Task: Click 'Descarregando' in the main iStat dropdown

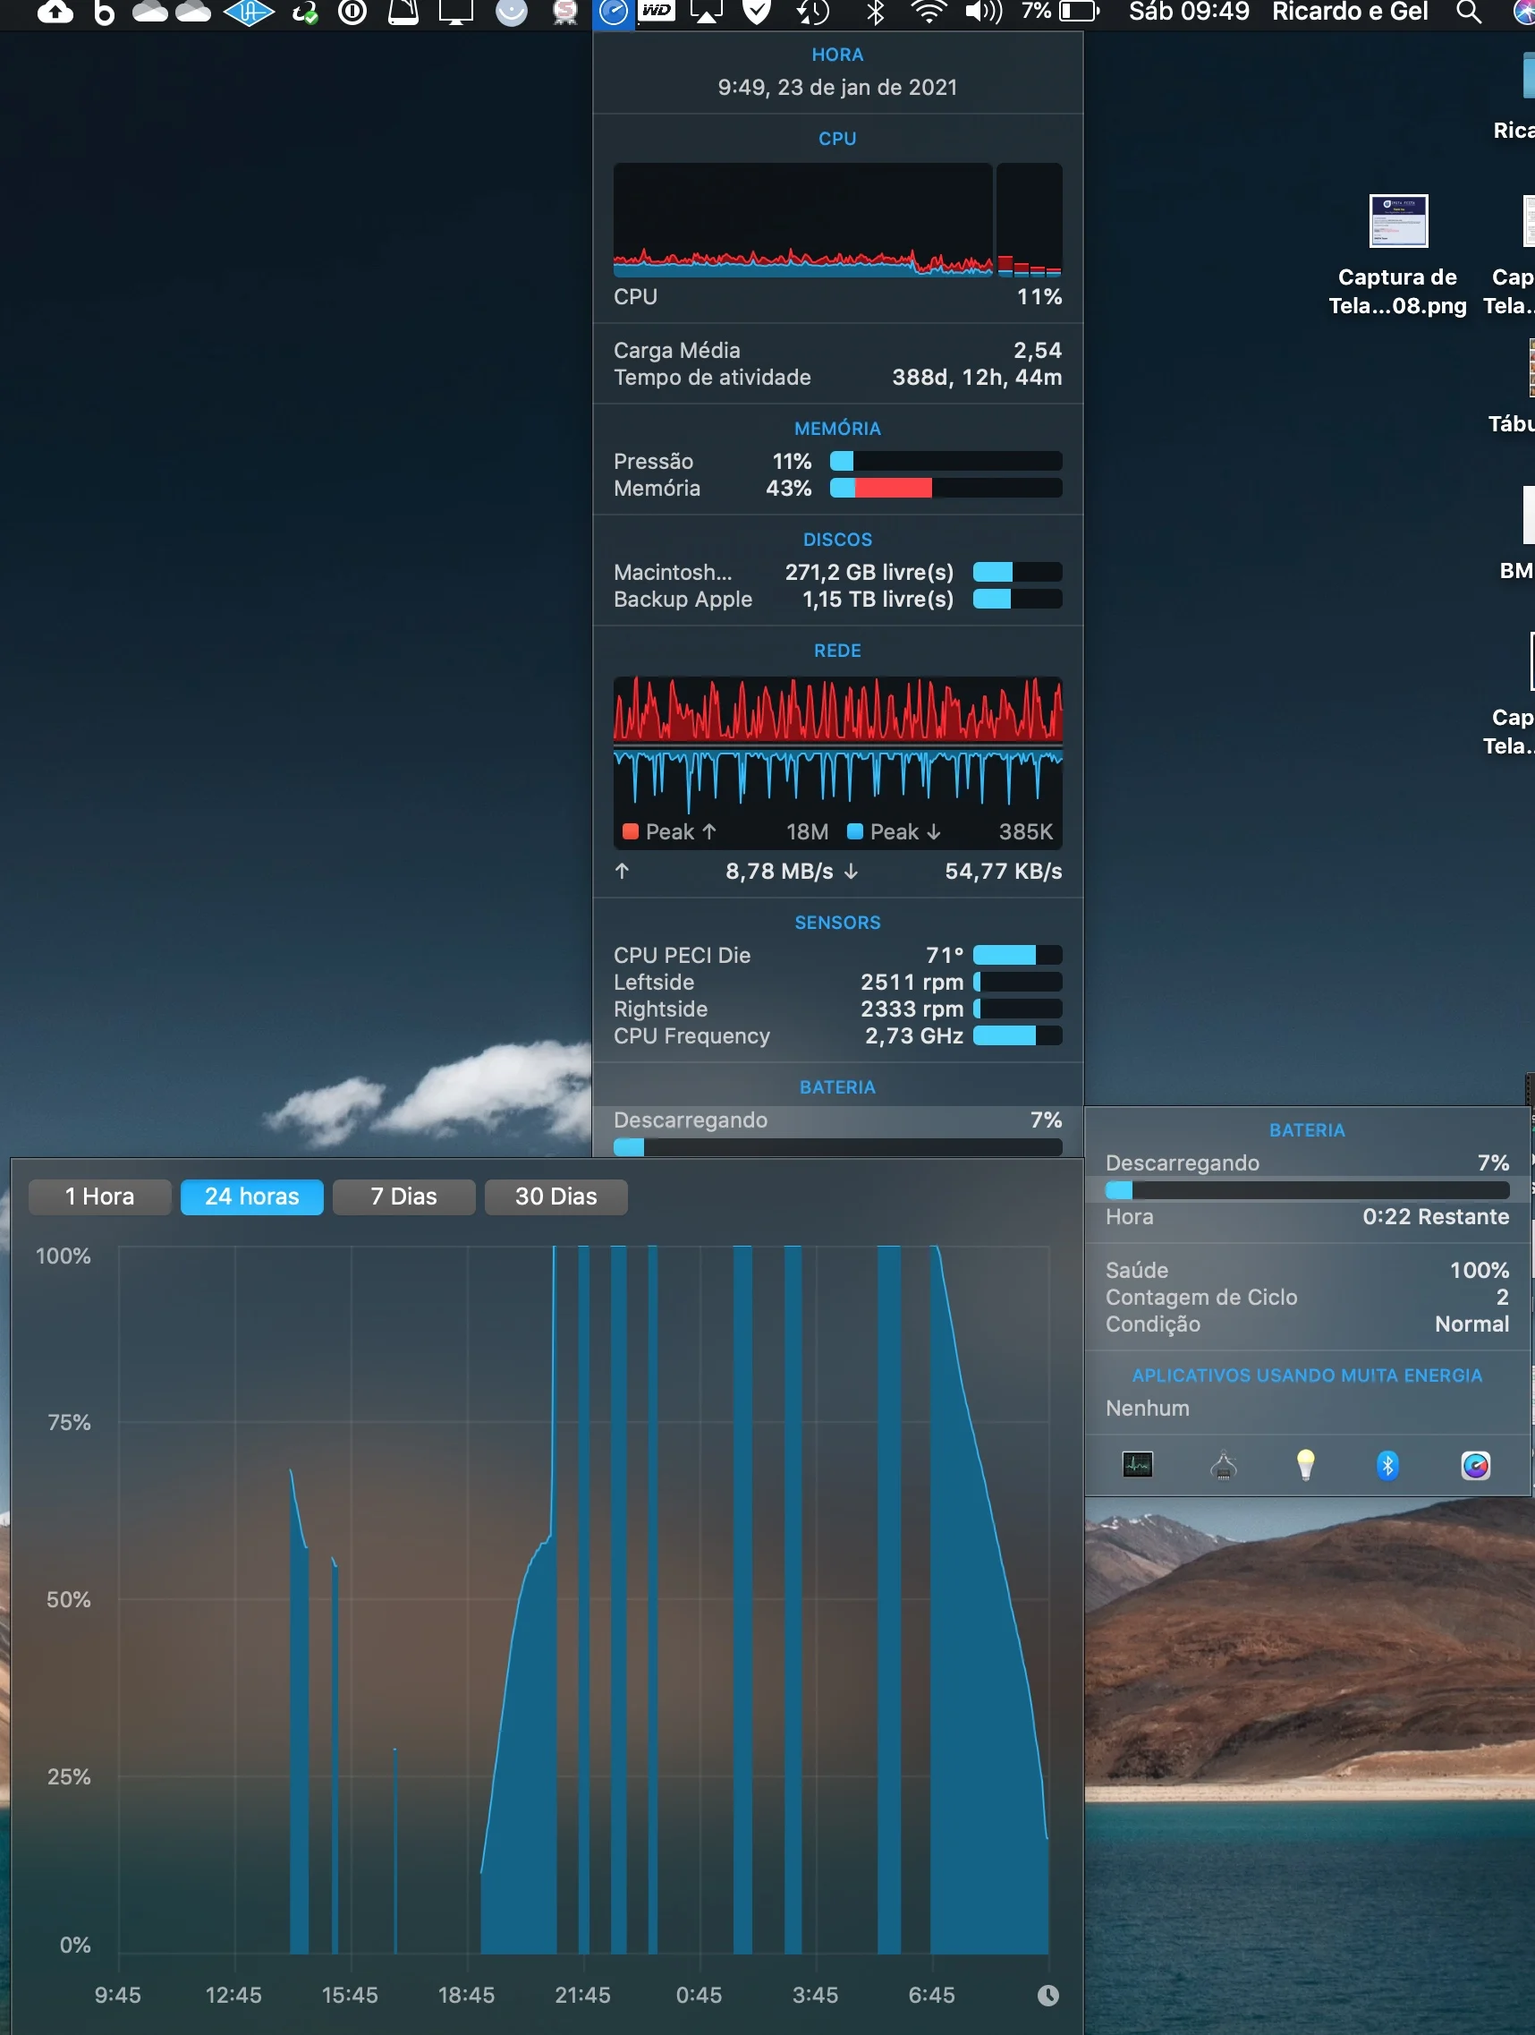Action: (690, 1120)
